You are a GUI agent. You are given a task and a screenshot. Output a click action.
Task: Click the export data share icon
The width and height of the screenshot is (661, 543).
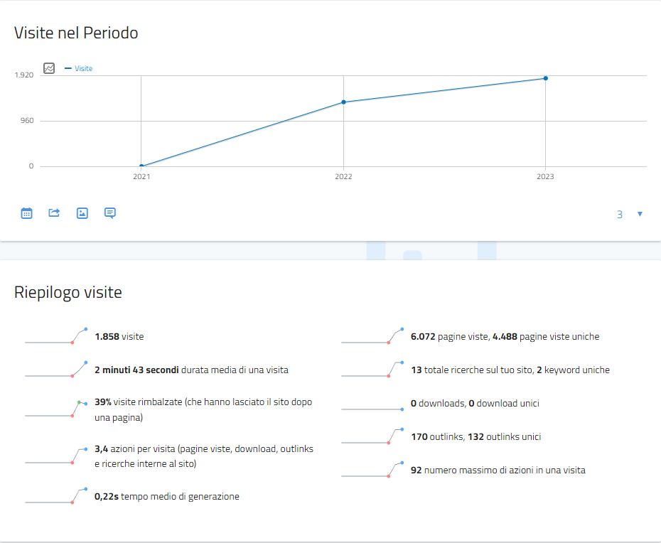click(54, 213)
